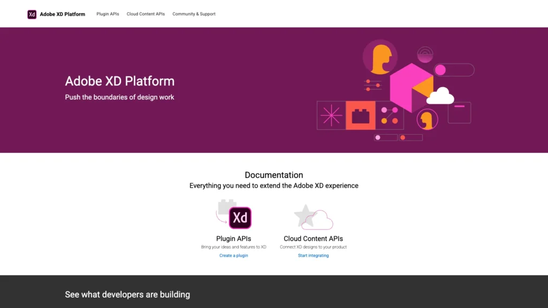This screenshot has width=548, height=308.
Task: Click the star and cloud icon
Action: pyautogui.click(x=313, y=217)
